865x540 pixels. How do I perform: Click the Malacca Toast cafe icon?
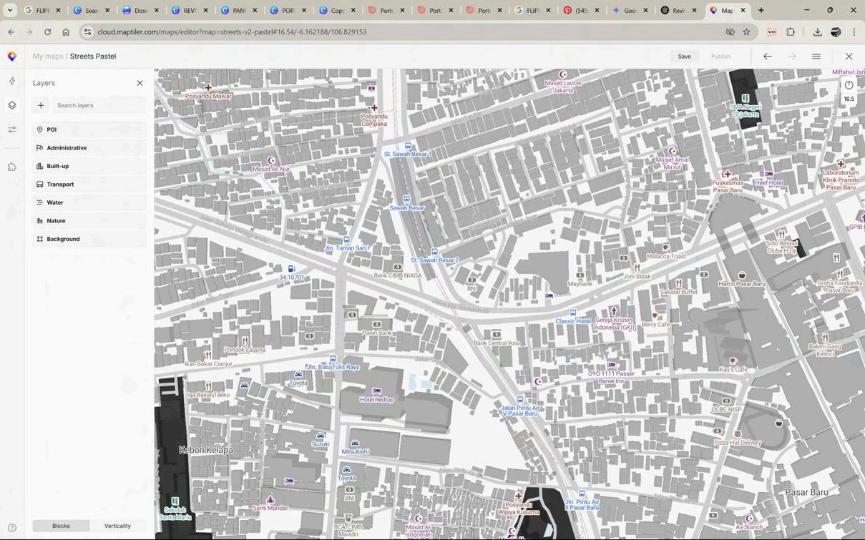coord(665,247)
